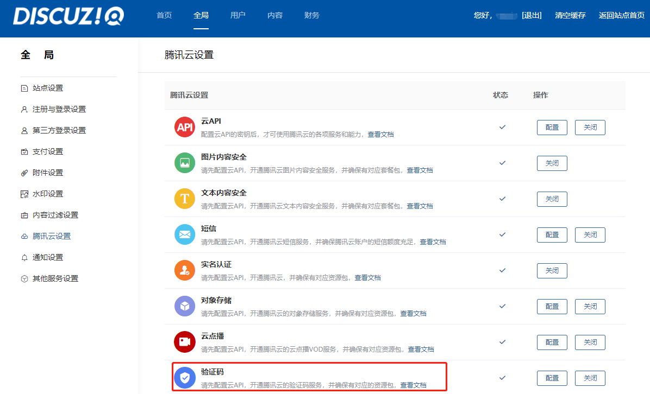Click the 附件设置 paperclip icon
650x394 pixels.
(24, 173)
